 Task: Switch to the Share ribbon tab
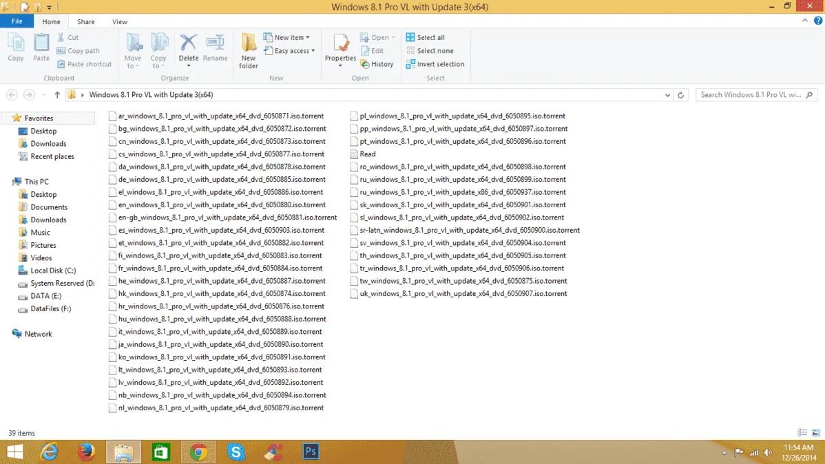pos(86,21)
